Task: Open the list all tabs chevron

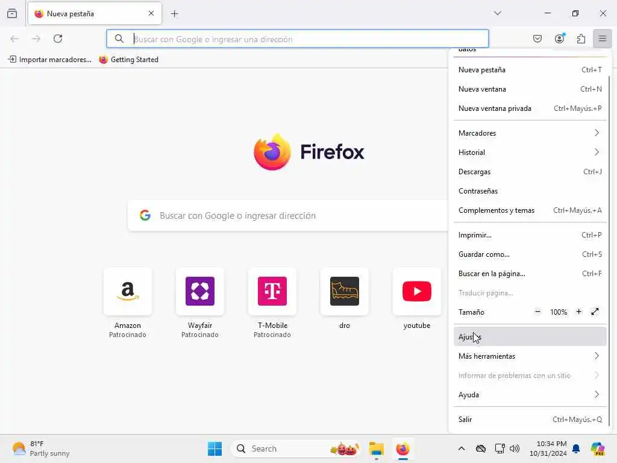Action: coord(498,13)
